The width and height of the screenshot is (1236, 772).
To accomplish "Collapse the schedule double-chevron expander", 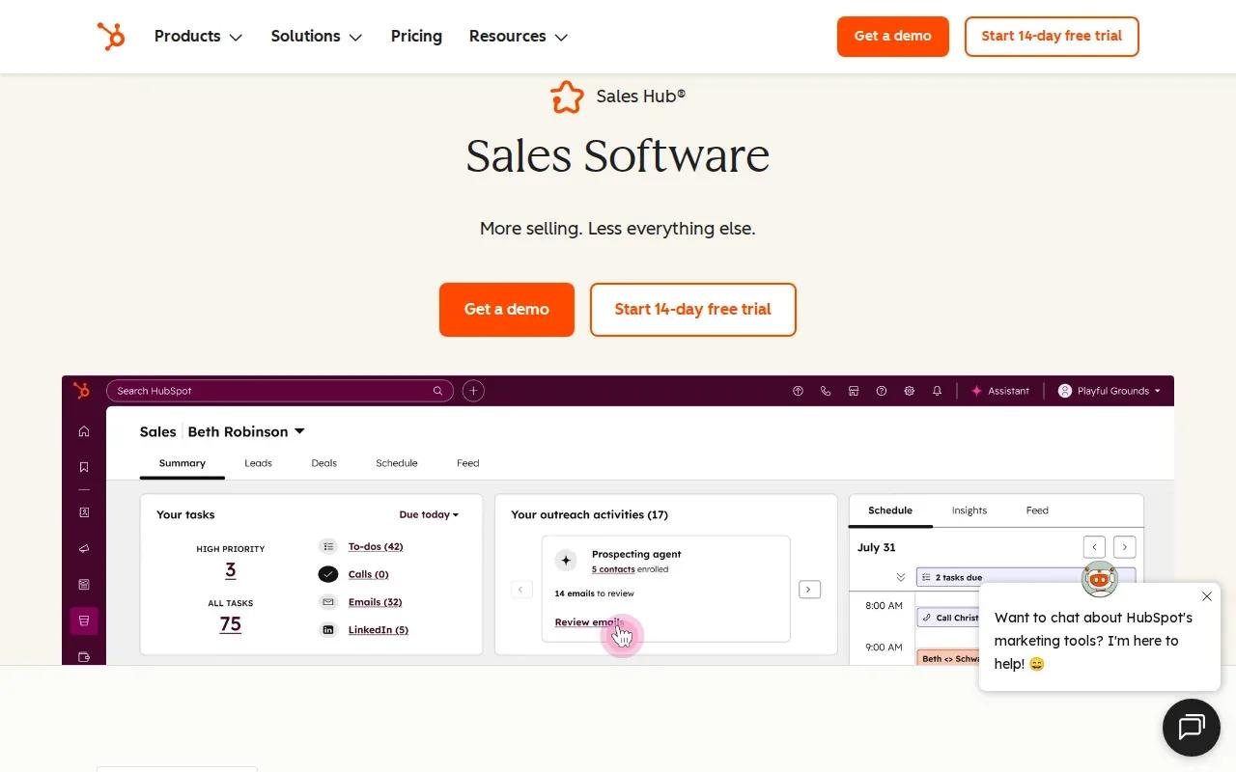I will 901,577.
